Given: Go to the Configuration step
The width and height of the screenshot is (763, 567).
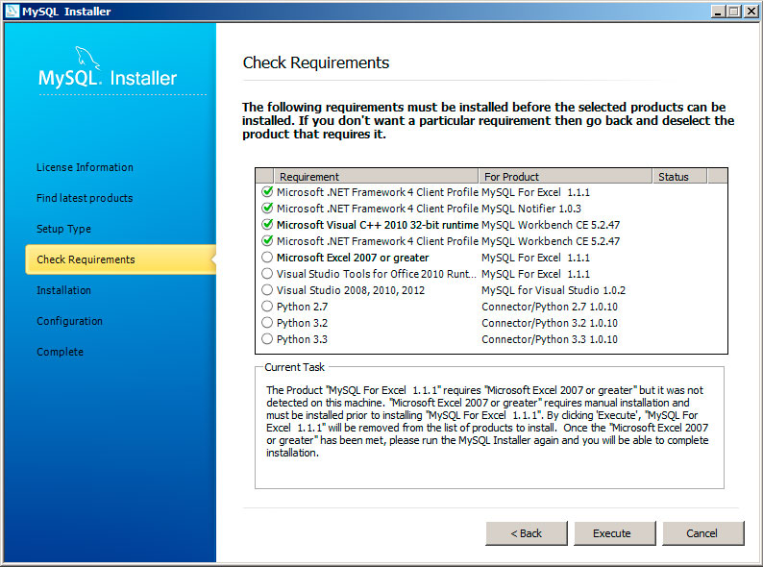Looking at the screenshot, I should click(x=69, y=321).
